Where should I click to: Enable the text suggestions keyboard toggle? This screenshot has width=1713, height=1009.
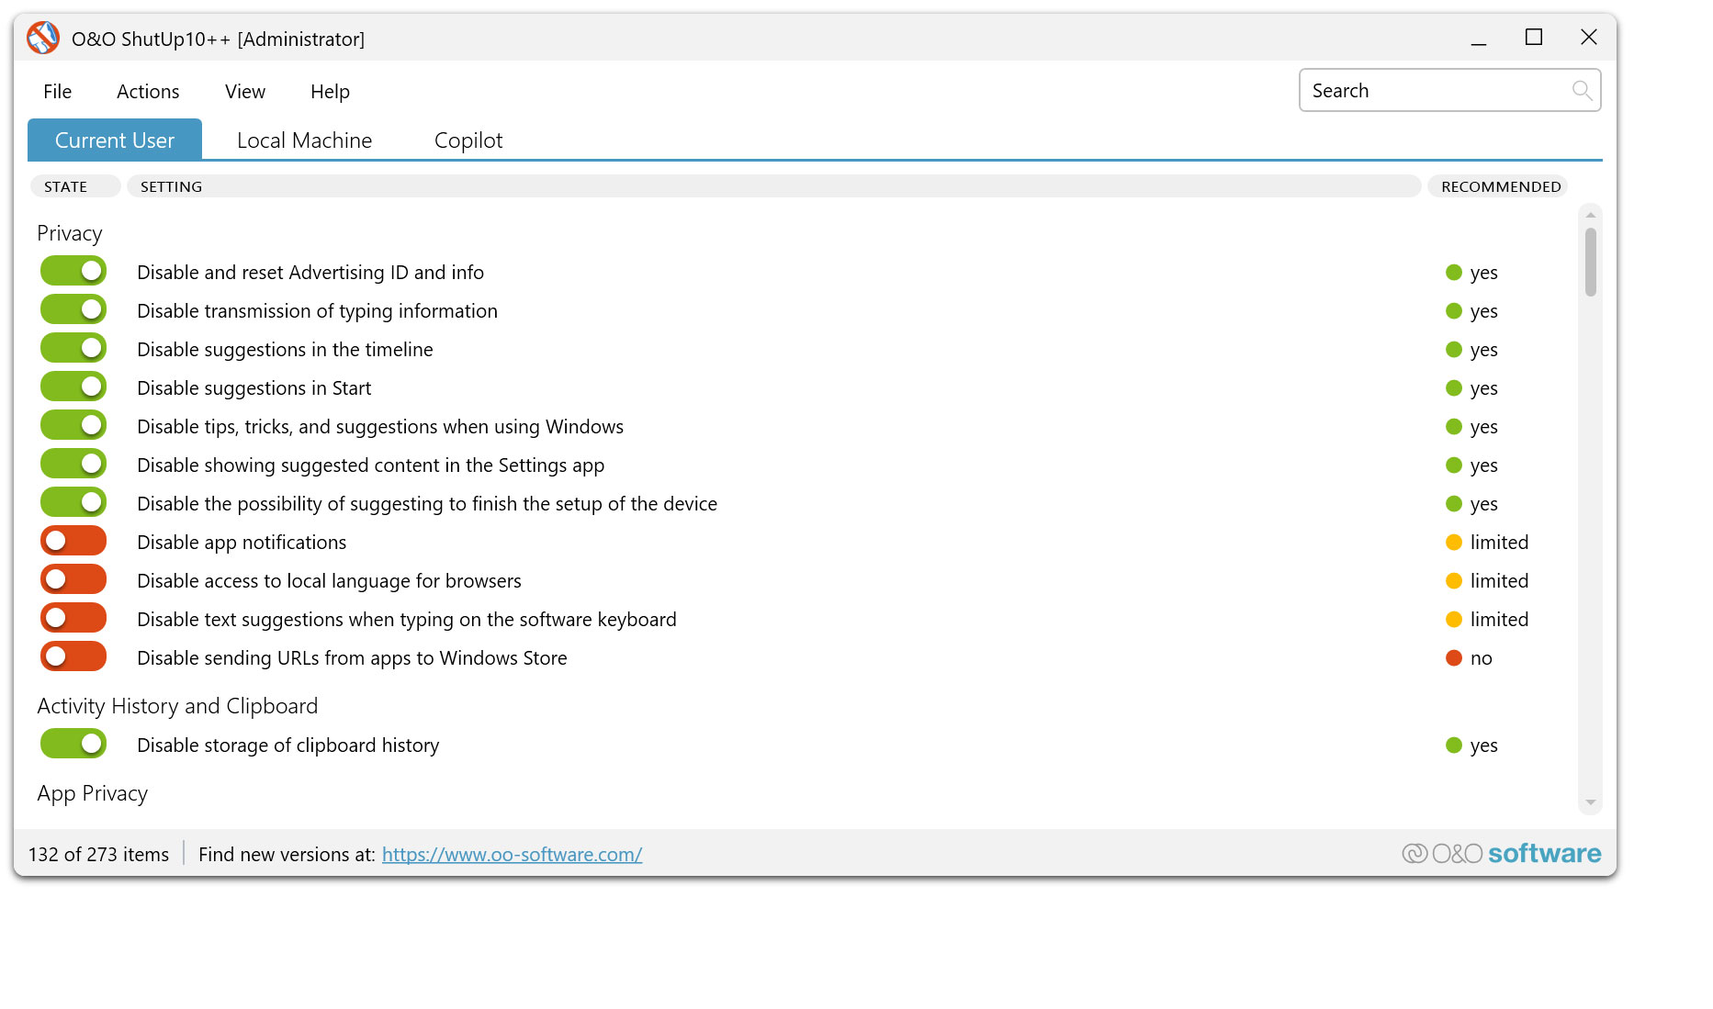[x=73, y=617]
